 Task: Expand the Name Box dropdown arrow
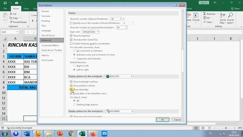pos(17,32)
